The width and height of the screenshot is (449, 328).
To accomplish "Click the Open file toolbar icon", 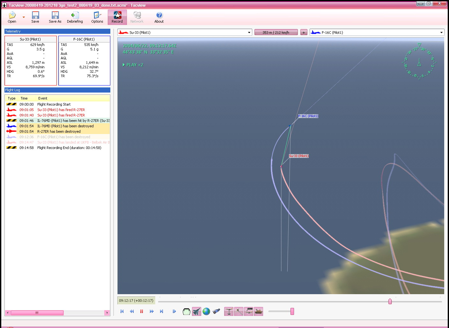I will click(12, 17).
